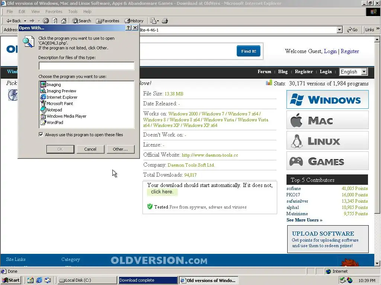Switch to Download complete taskbar window
Viewport: 381px width, 285px height.
[148, 280]
